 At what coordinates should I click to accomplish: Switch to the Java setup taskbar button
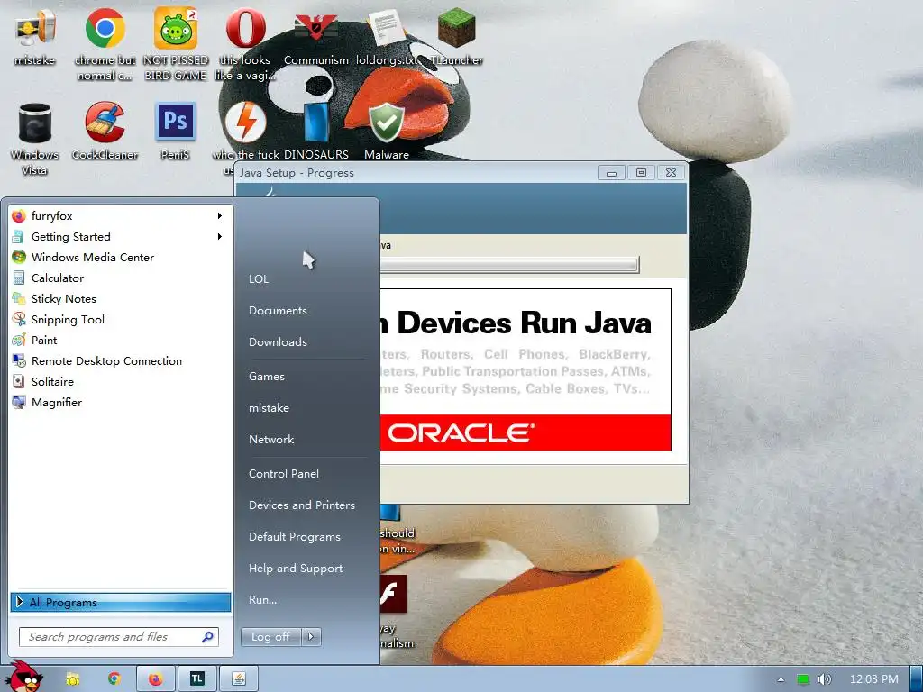click(x=239, y=679)
